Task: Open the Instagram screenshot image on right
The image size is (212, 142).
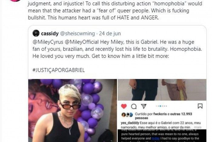Action: [x=162, y=111]
